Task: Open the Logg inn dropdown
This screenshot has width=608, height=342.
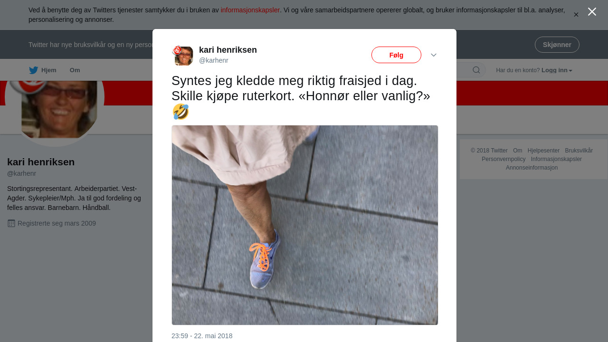Action: (x=557, y=70)
